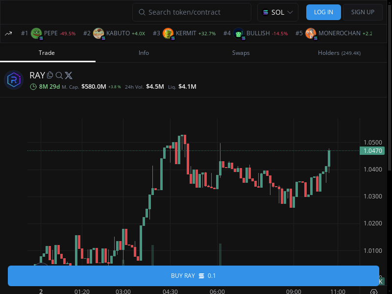Click the trending arrow icon

pos(8,33)
